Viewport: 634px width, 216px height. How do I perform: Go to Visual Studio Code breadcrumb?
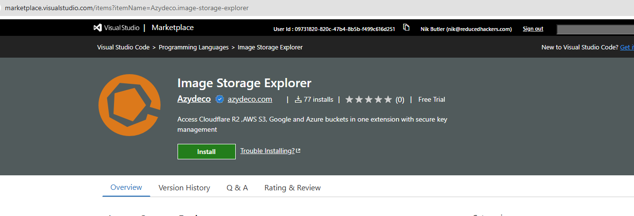click(x=123, y=47)
